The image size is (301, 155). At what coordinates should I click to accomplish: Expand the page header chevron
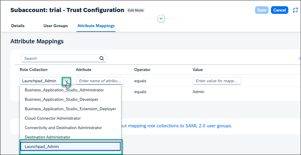click(161, 19)
